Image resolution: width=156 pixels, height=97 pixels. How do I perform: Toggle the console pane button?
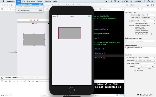pyautogui.click(x=123, y=95)
